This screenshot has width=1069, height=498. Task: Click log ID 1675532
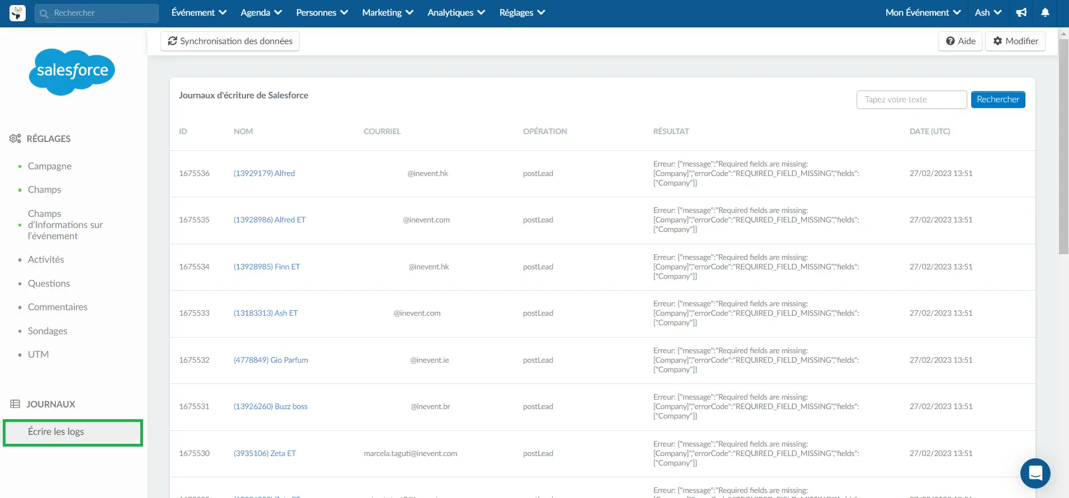[x=194, y=360]
